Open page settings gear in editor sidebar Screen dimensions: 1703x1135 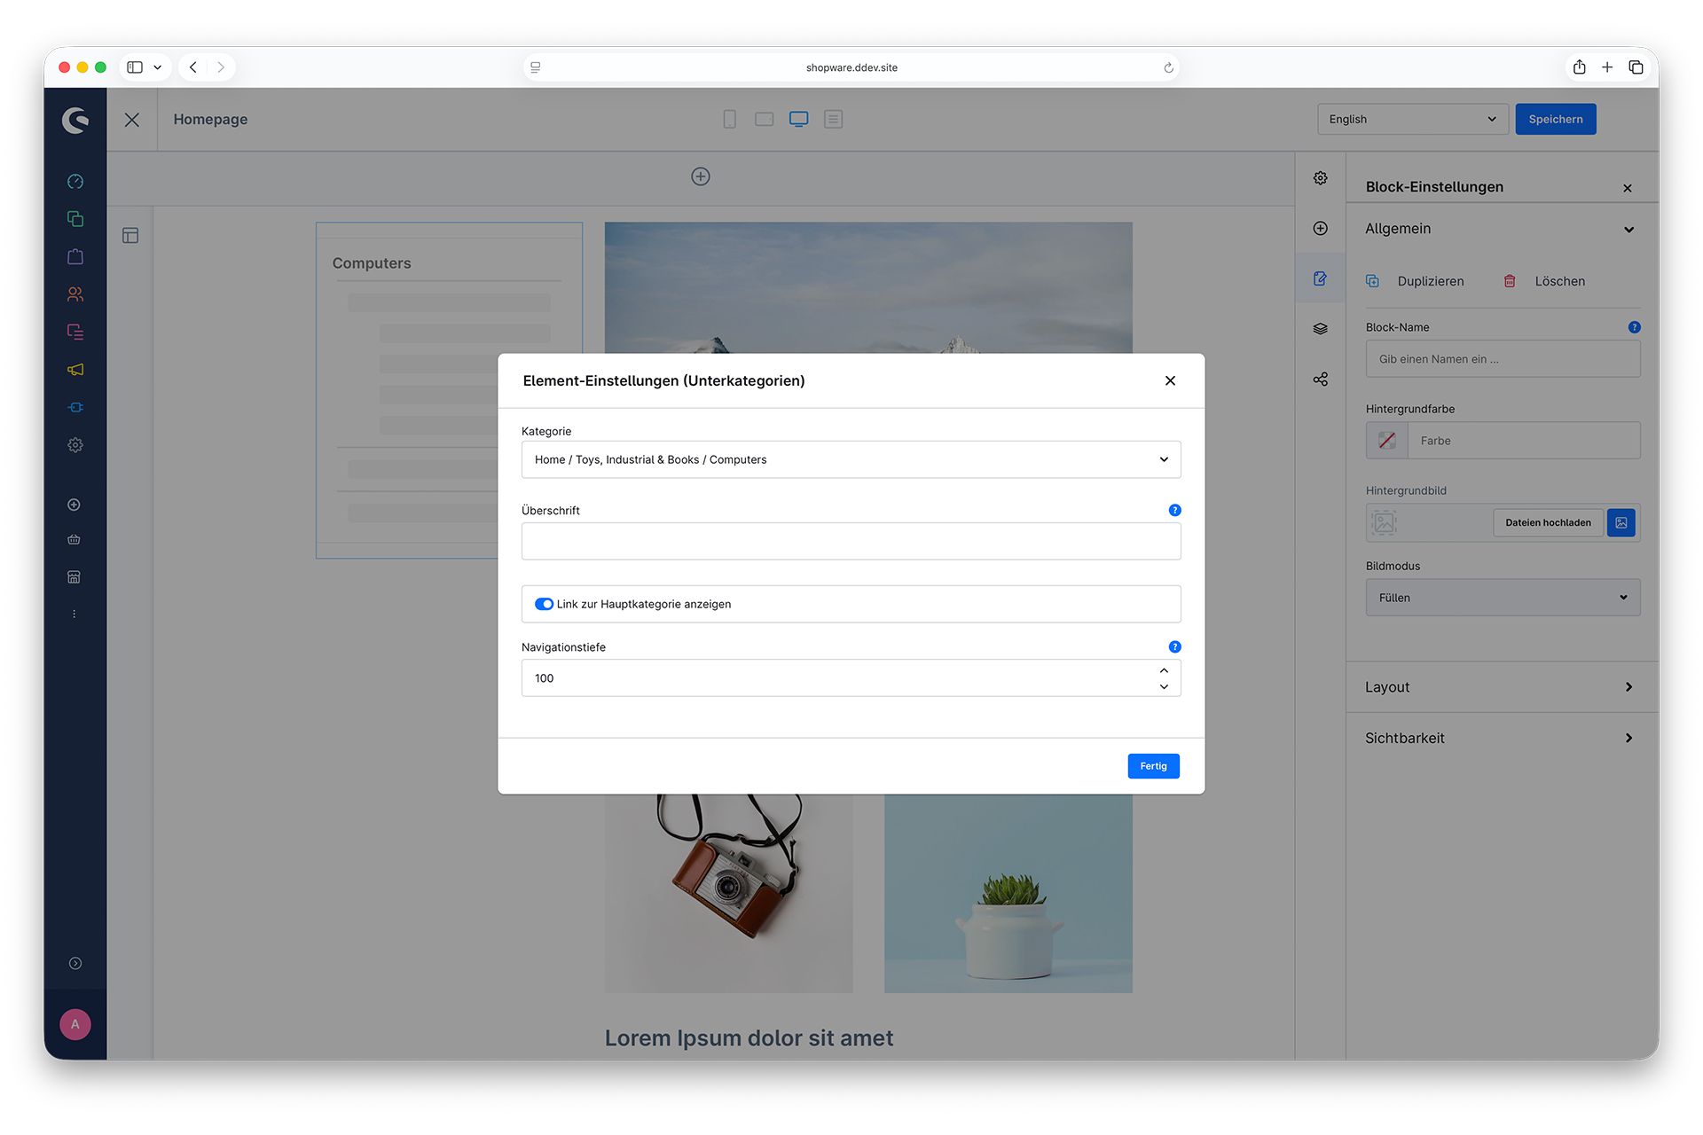click(x=1321, y=178)
